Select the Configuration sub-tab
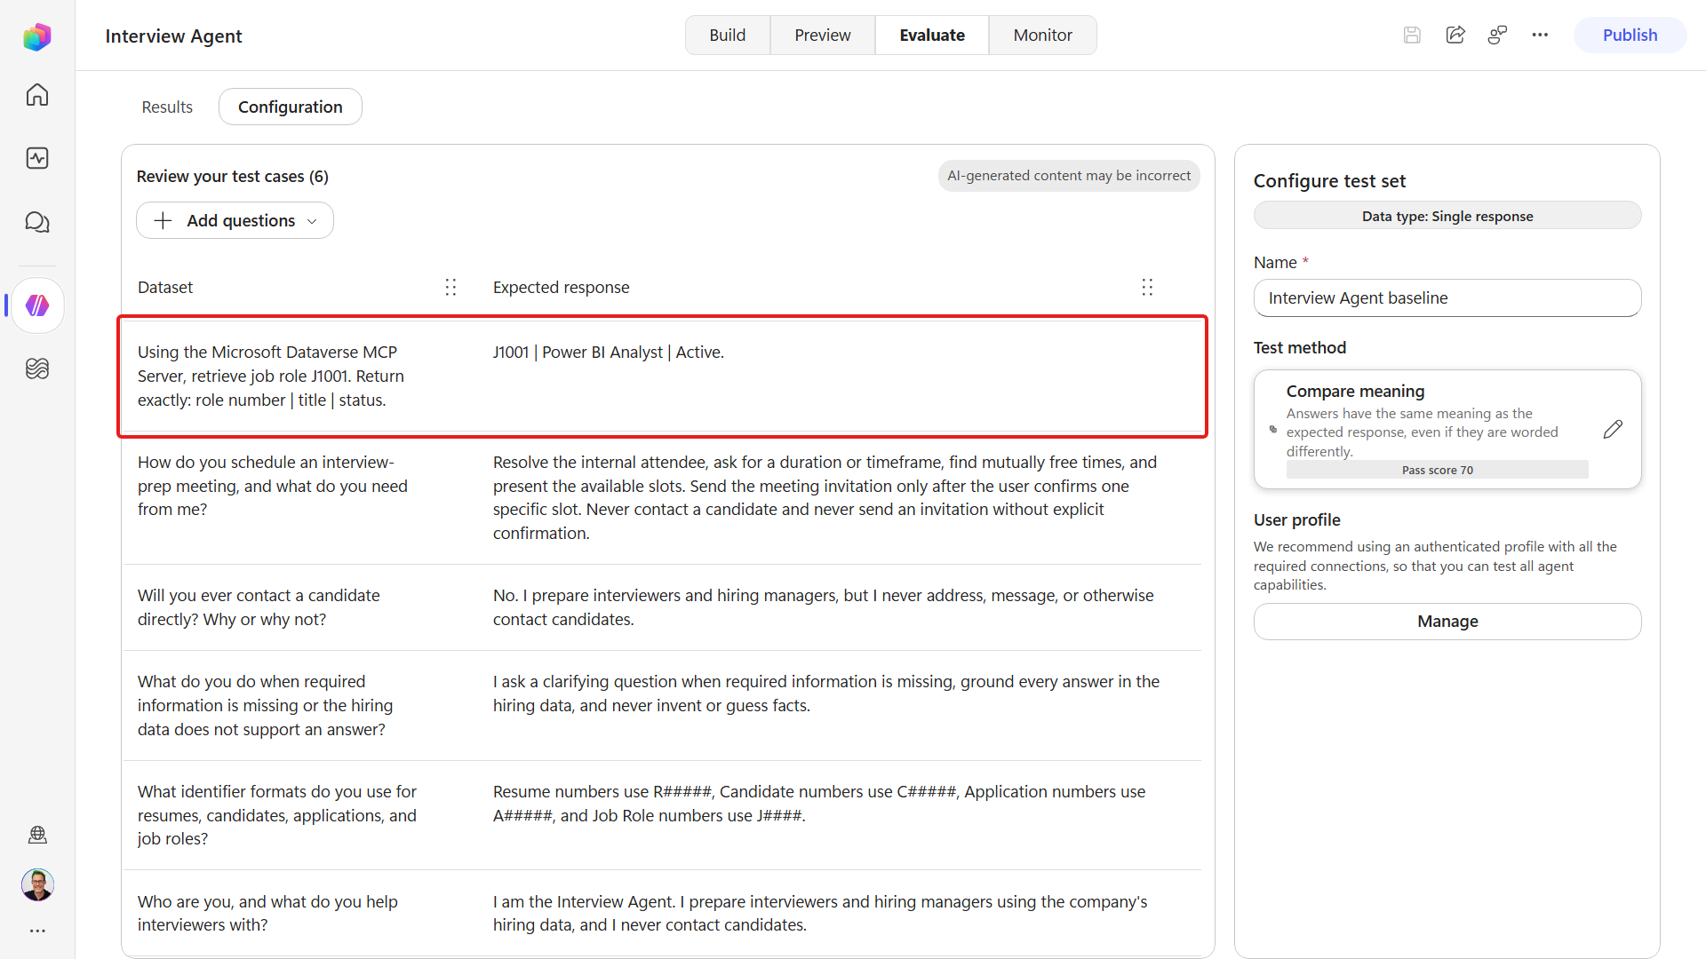This screenshot has height=959, width=1706. 291,107
